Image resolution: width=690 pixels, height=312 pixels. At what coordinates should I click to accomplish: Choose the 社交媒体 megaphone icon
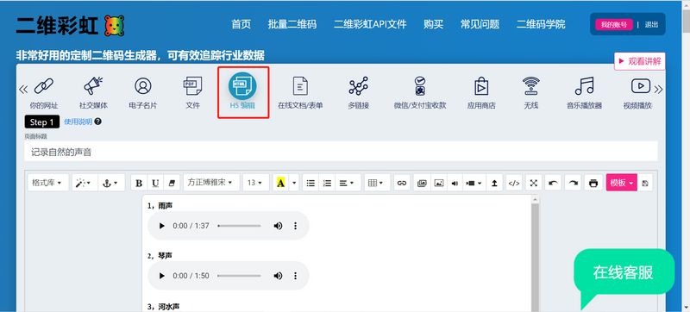pyautogui.click(x=93, y=86)
